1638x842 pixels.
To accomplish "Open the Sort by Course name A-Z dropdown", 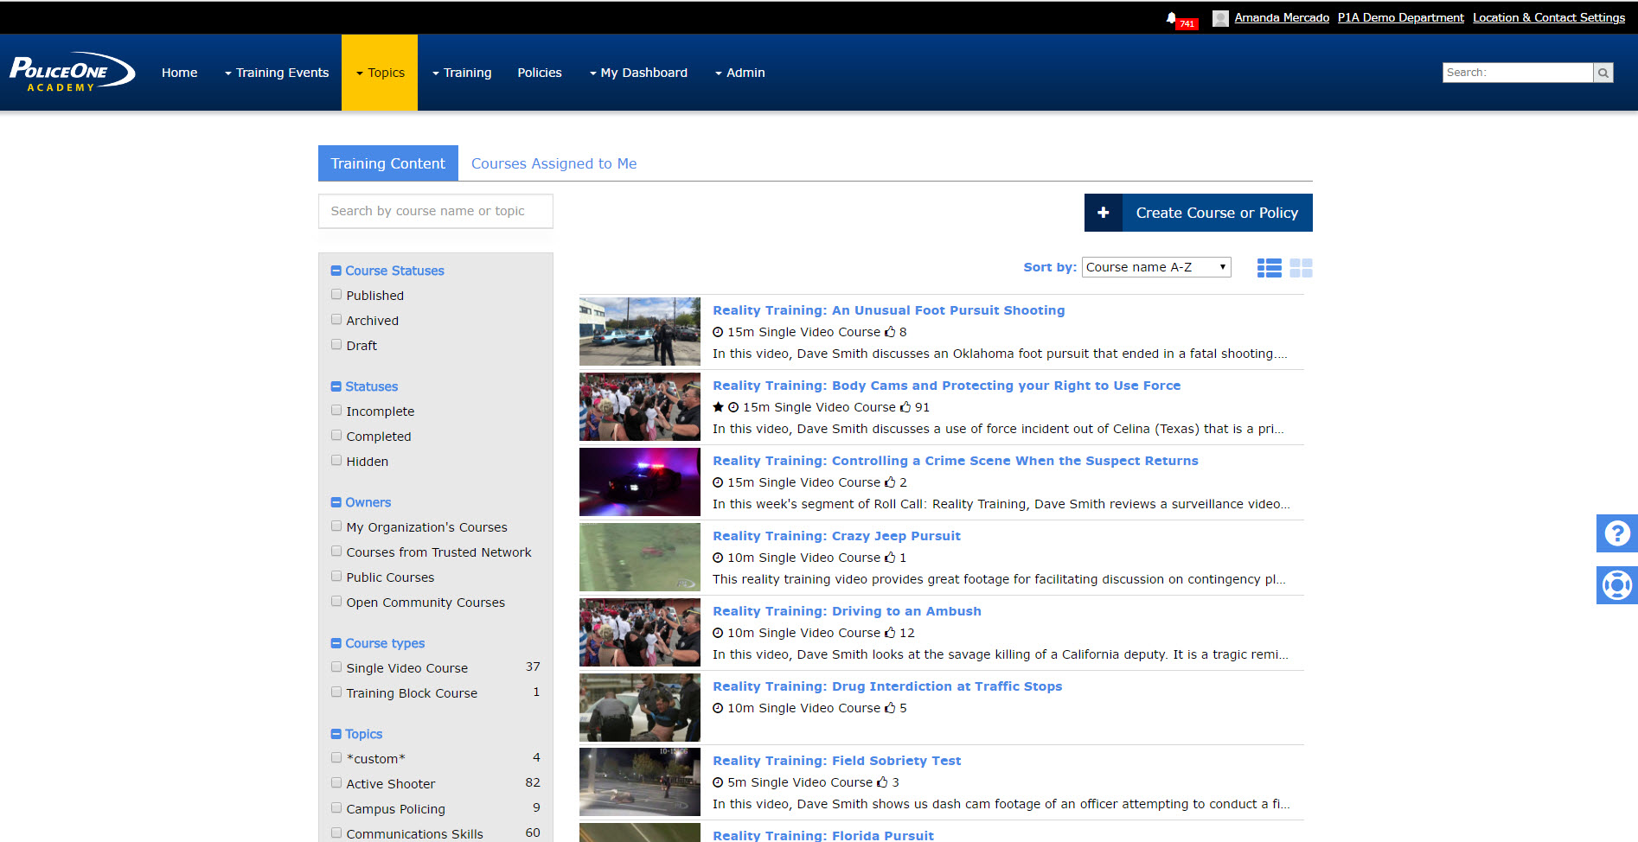I will click(1156, 267).
